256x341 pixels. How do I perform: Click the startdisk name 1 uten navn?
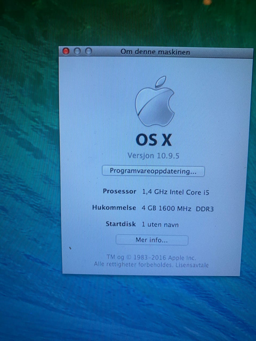pyautogui.click(x=160, y=225)
